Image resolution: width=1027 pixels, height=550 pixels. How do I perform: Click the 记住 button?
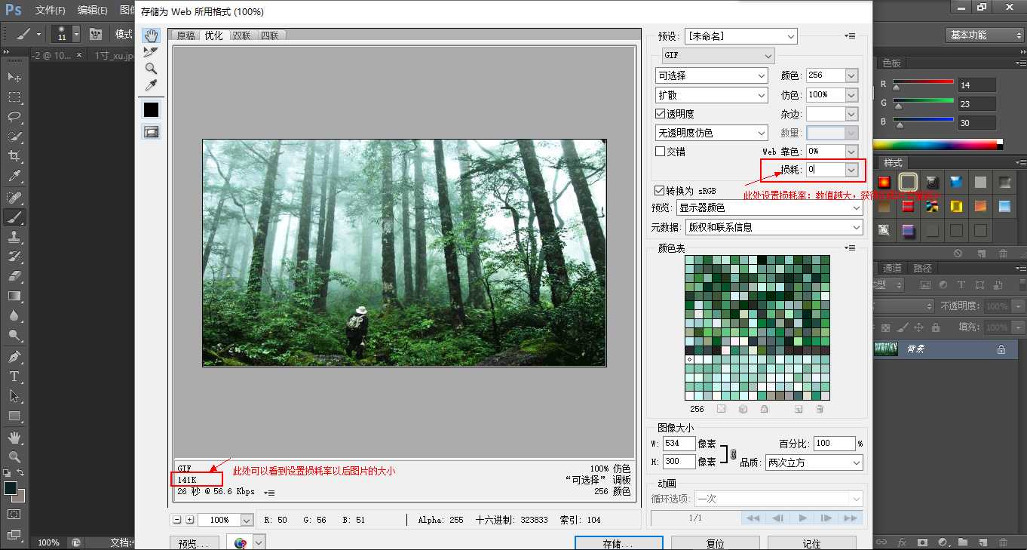pyautogui.click(x=811, y=543)
